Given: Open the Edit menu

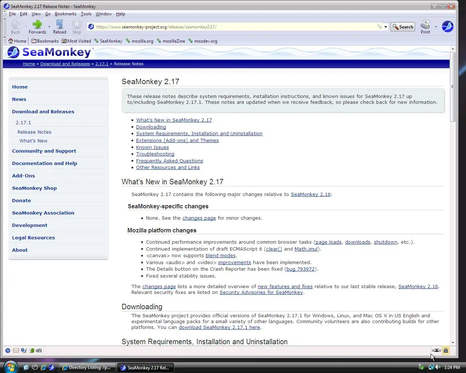Looking at the screenshot, I should 24,14.
